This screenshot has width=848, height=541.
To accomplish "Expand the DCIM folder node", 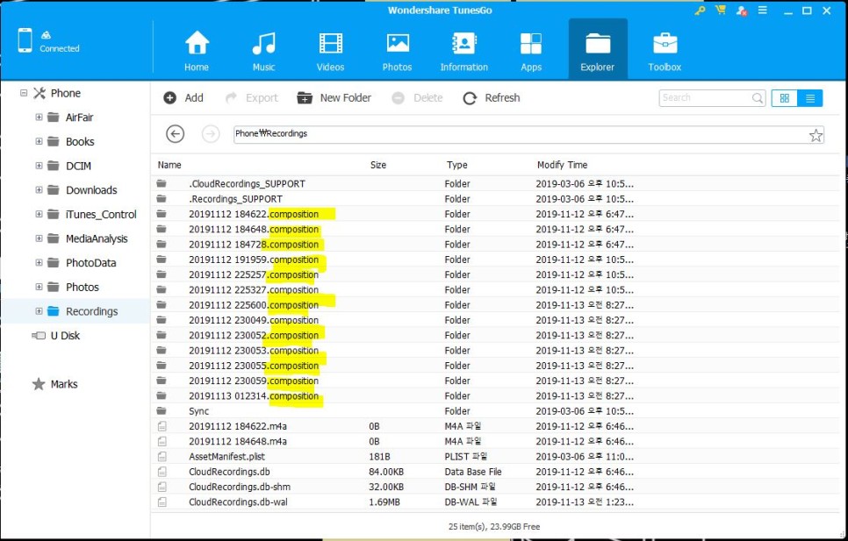I will click(39, 166).
